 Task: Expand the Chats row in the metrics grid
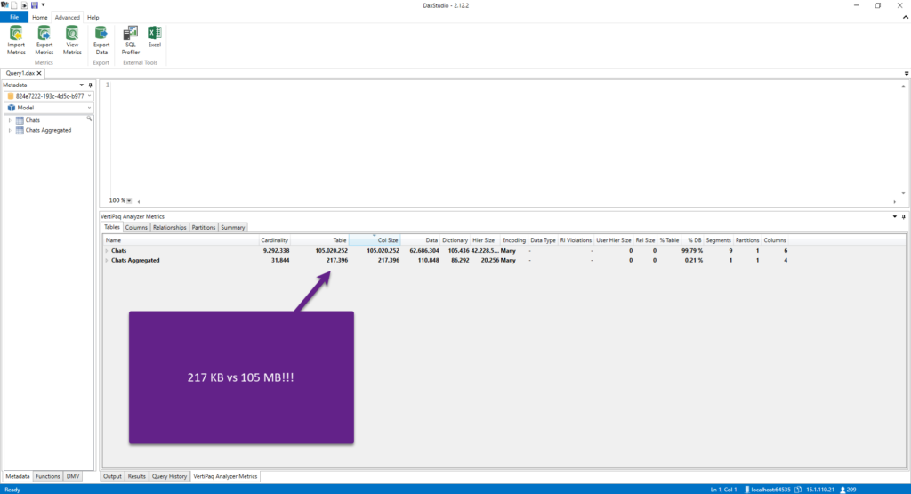pos(107,251)
